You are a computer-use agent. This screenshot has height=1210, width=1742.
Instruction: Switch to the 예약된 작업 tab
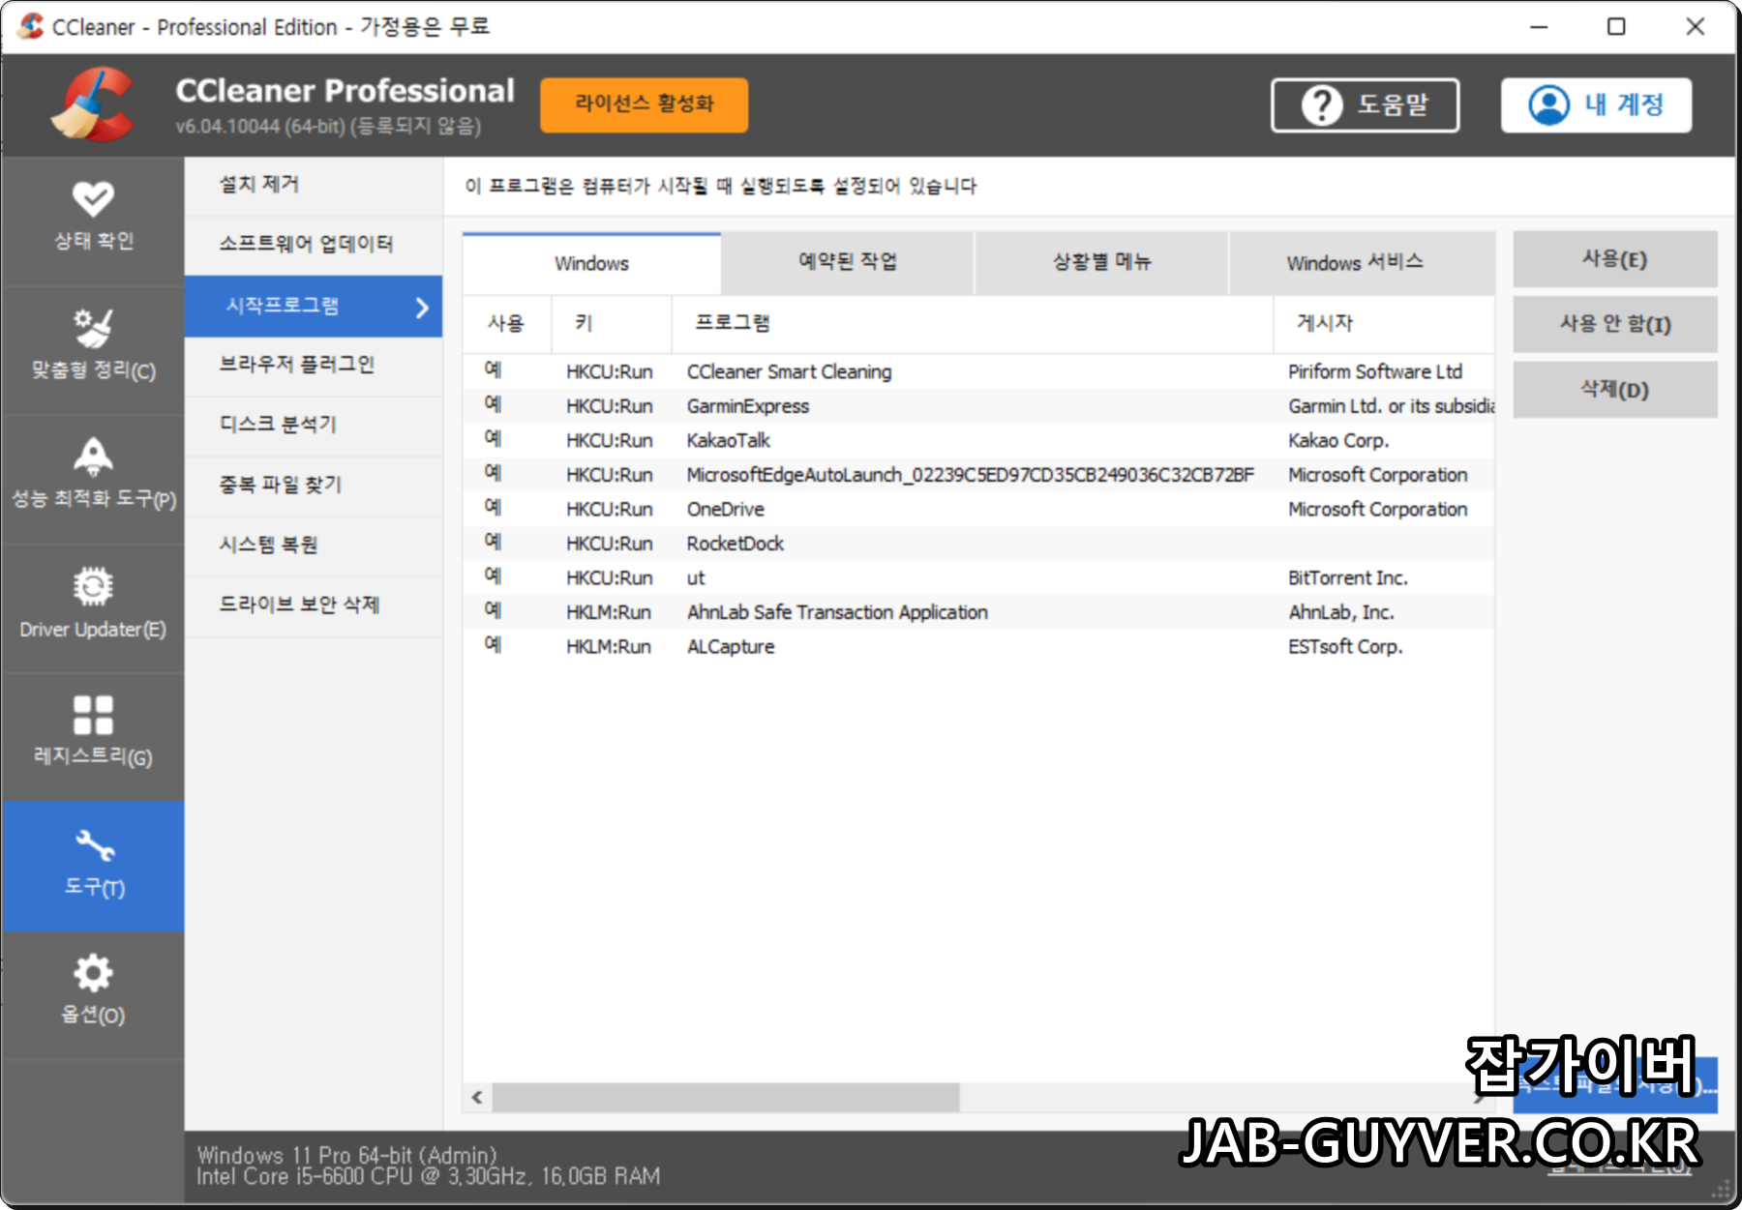[x=848, y=261]
